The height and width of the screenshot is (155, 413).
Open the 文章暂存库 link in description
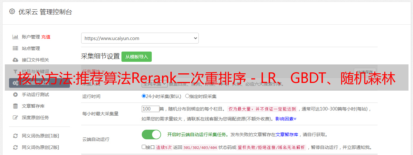287,135
